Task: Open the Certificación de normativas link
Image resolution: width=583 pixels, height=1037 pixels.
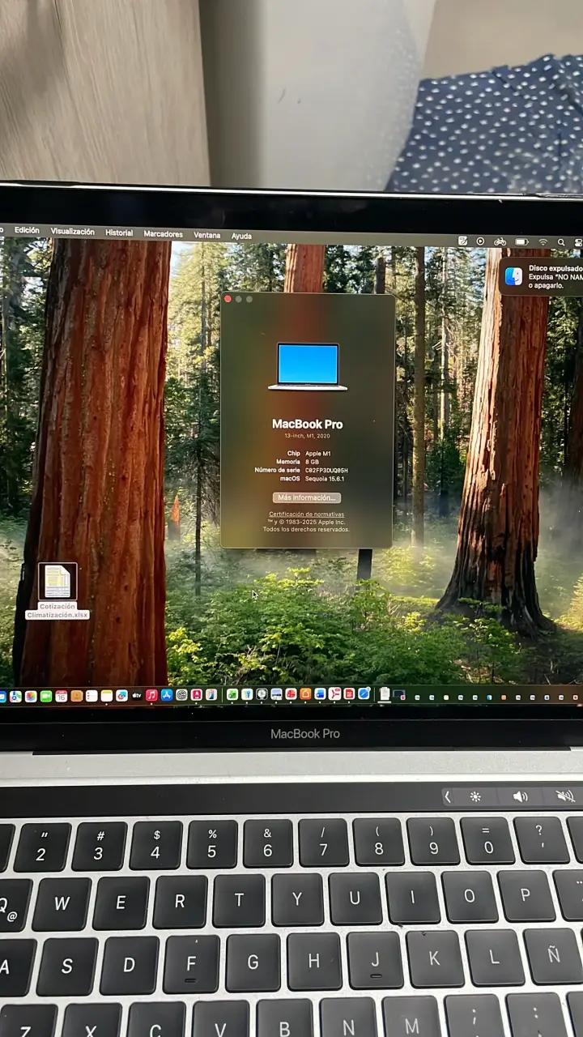Action: [x=307, y=514]
